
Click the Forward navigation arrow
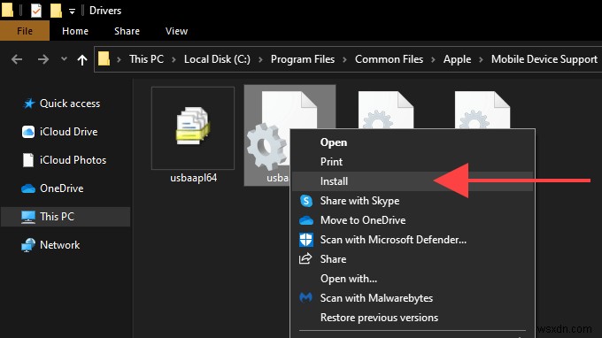point(43,59)
